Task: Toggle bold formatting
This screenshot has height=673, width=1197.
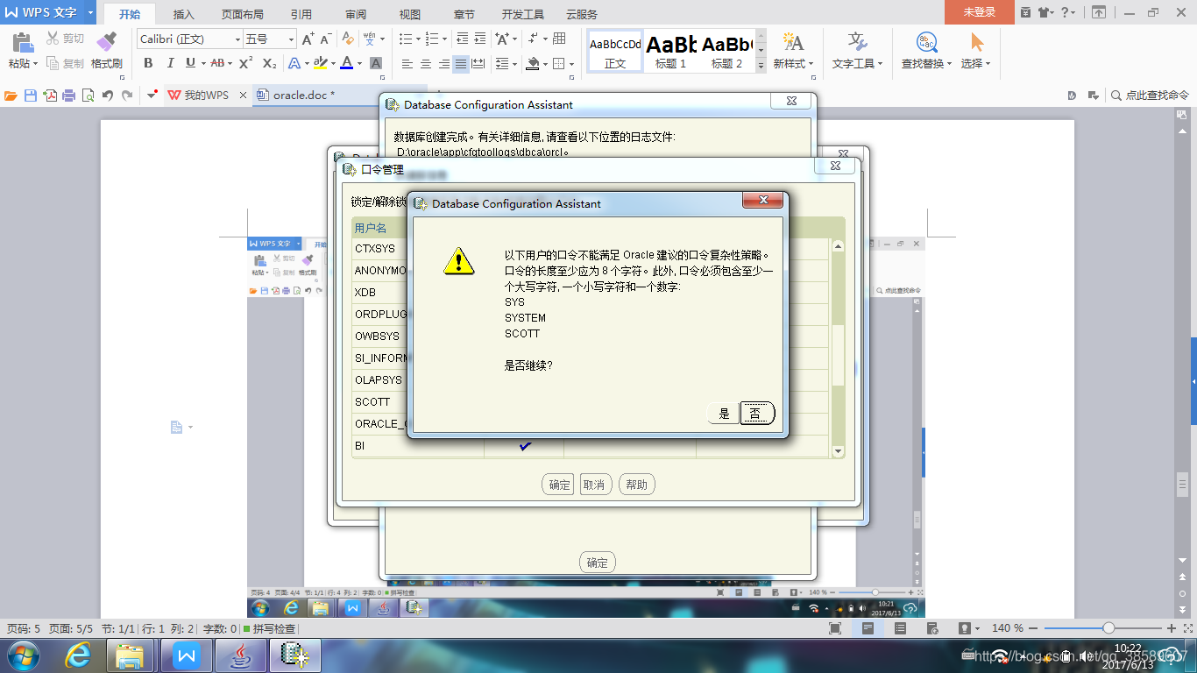Action: tap(148, 63)
